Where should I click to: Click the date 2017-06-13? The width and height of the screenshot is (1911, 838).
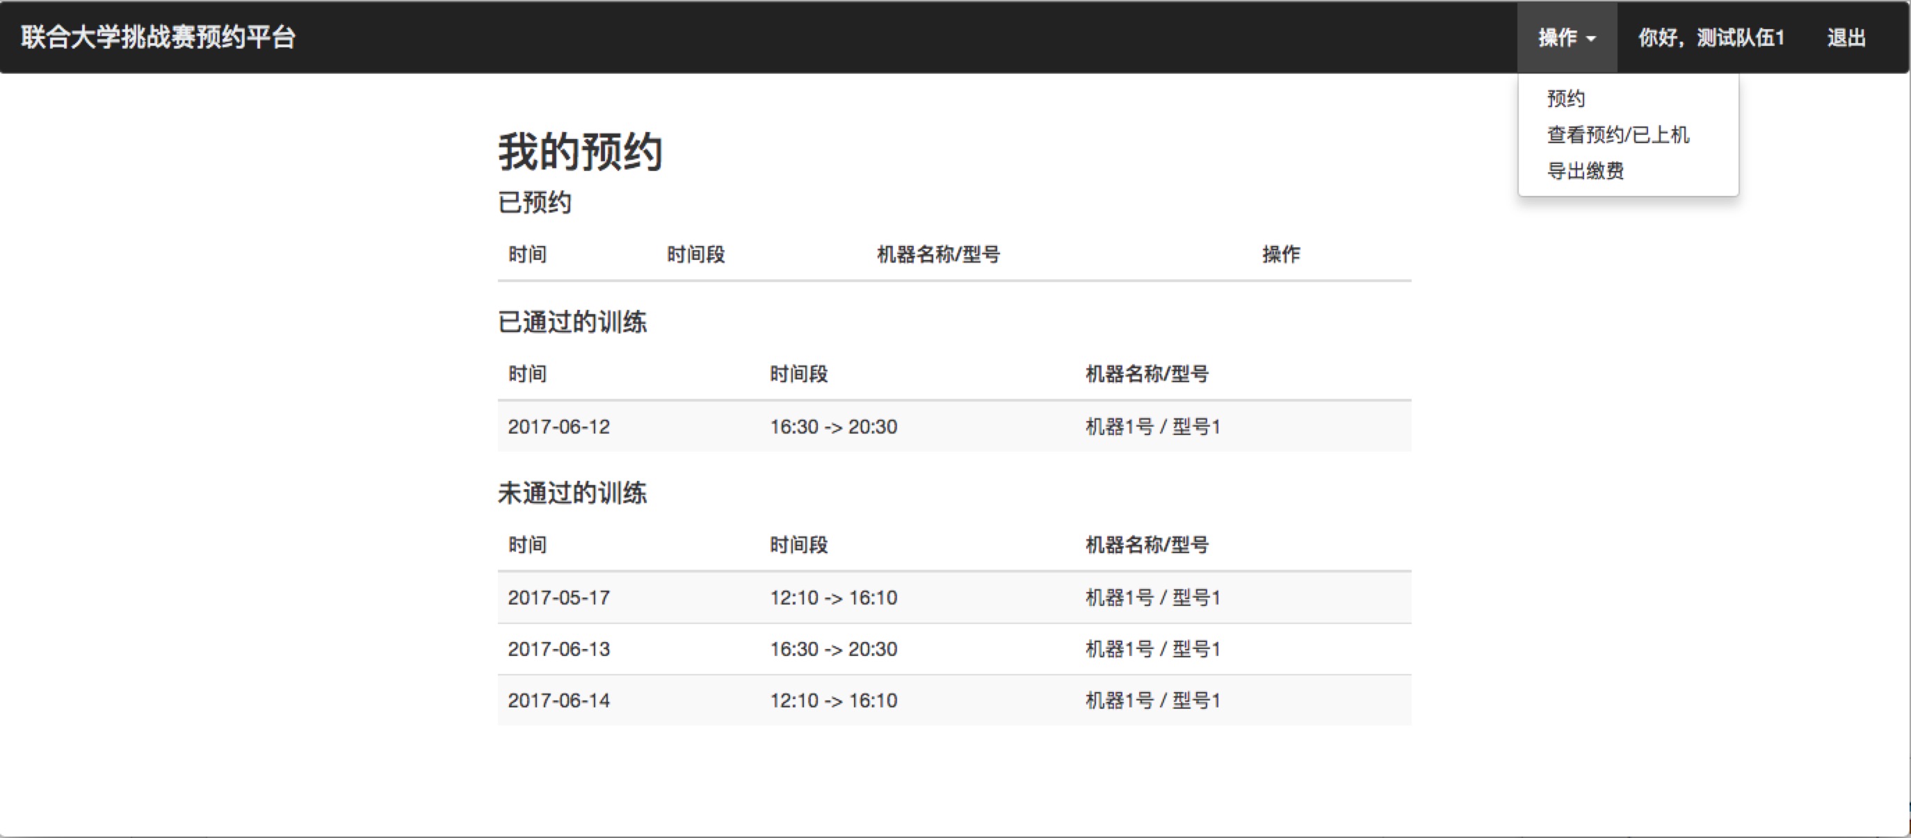[558, 649]
